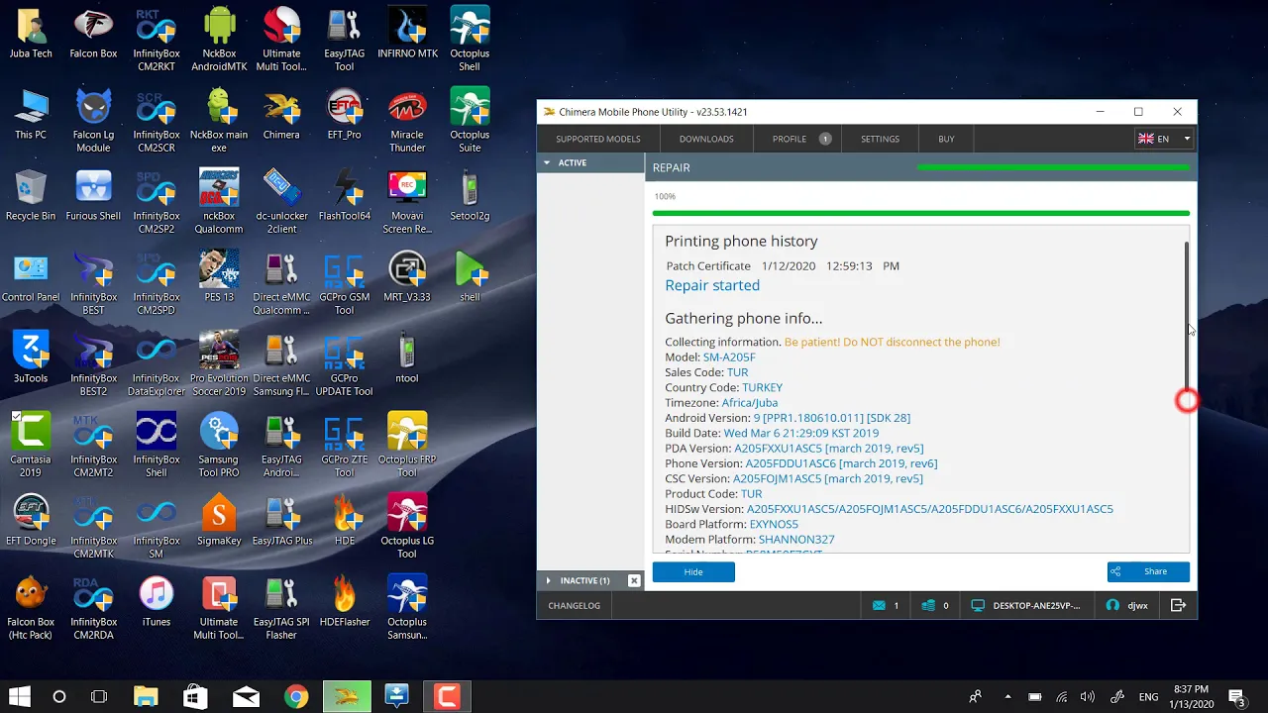
Task: Click the DESKTOP-ANE25VP computer entry
Action: pyautogui.click(x=1025, y=605)
